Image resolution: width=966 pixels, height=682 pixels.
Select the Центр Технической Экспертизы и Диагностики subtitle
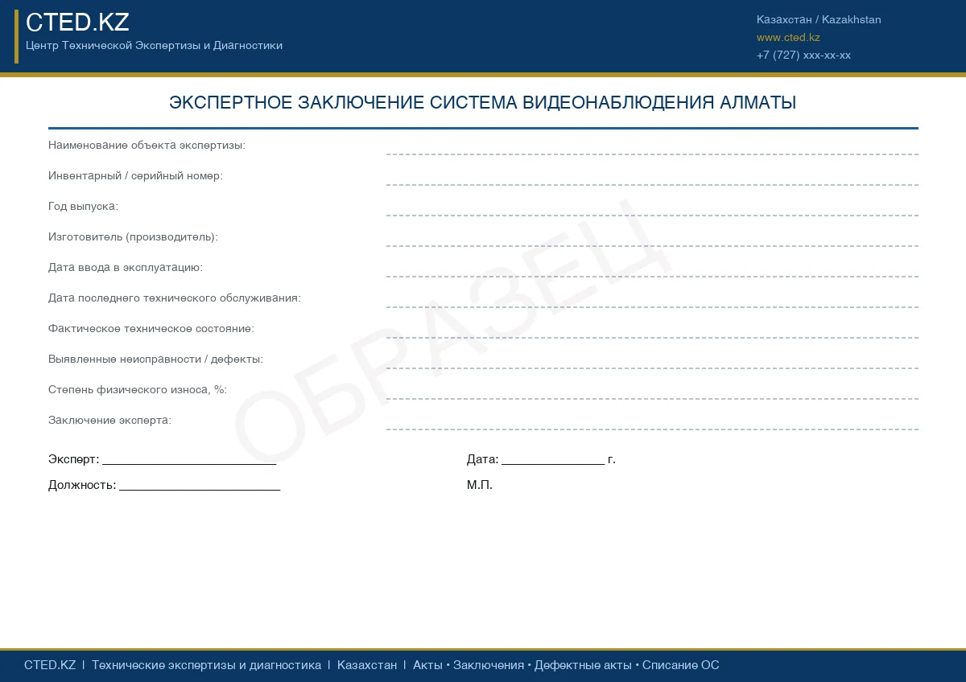click(x=154, y=46)
